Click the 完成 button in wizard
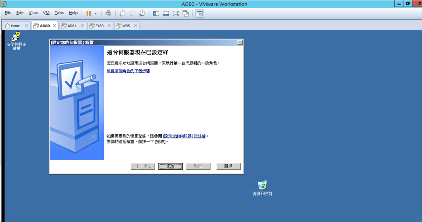The image size is (422, 222). 170,166
